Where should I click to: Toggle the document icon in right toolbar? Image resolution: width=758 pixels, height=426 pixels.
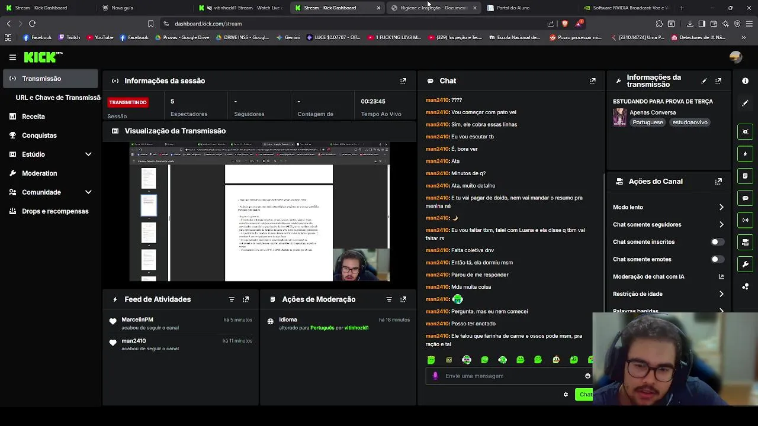point(746,176)
